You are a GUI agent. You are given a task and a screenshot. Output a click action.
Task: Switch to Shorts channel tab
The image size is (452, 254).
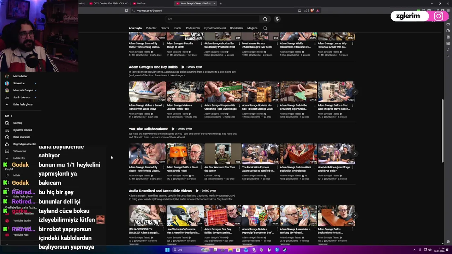(x=165, y=28)
